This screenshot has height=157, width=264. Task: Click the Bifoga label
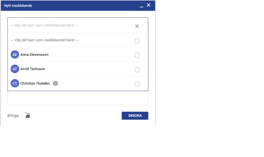(x=13, y=116)
